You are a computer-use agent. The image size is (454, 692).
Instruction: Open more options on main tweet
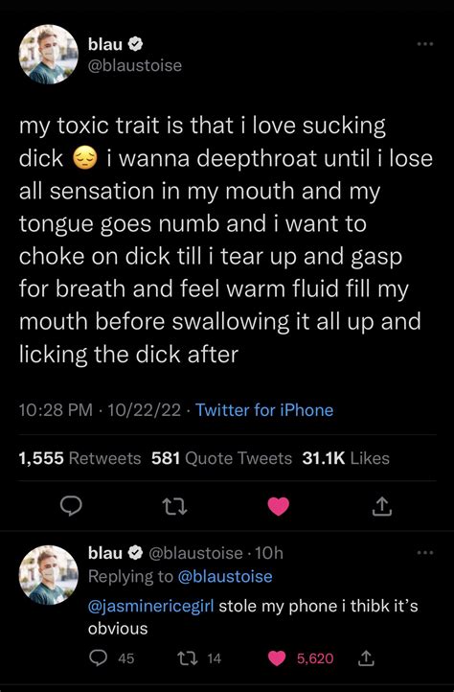426,44
